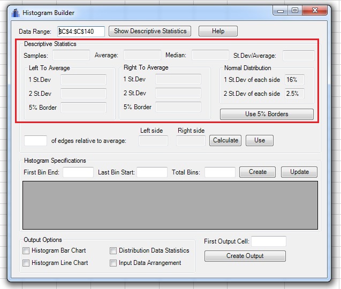Minimize the Histogram Builder window
Screen dimensions: 341x289
click(281, 11)
